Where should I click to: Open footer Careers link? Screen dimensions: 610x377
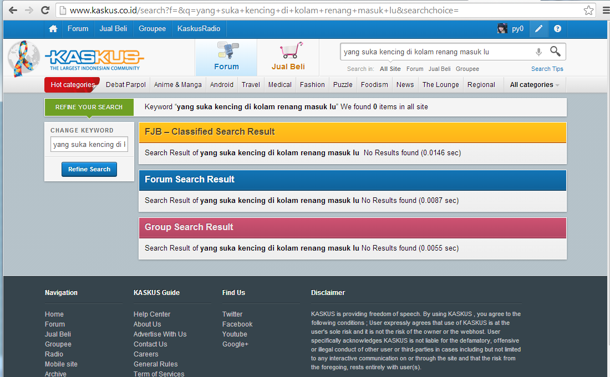pyautogui.click(x=146, y=354)
